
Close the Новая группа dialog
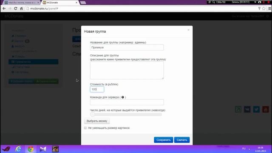(188, 30)
